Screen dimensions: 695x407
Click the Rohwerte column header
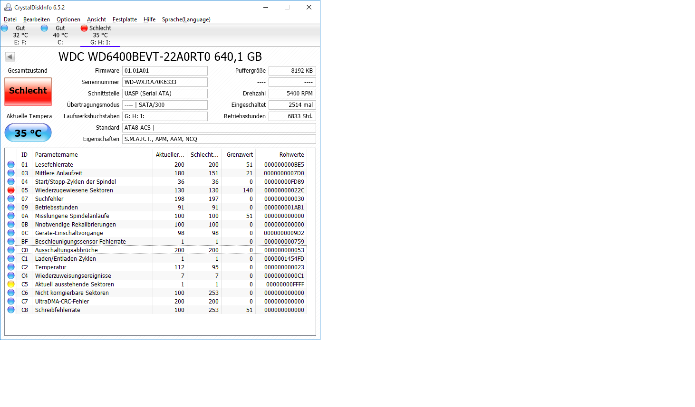281,155
